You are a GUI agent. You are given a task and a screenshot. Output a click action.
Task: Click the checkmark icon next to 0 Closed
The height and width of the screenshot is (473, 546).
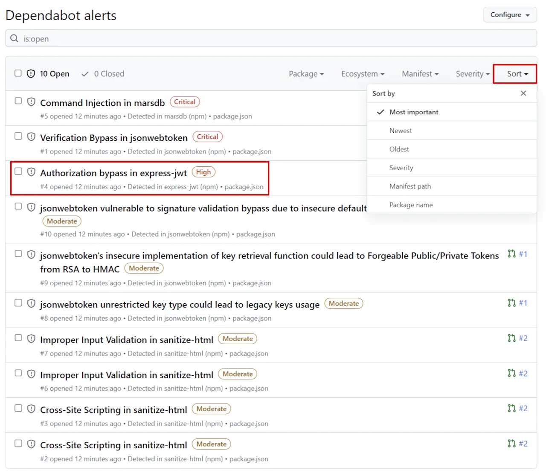click(85, 73)
